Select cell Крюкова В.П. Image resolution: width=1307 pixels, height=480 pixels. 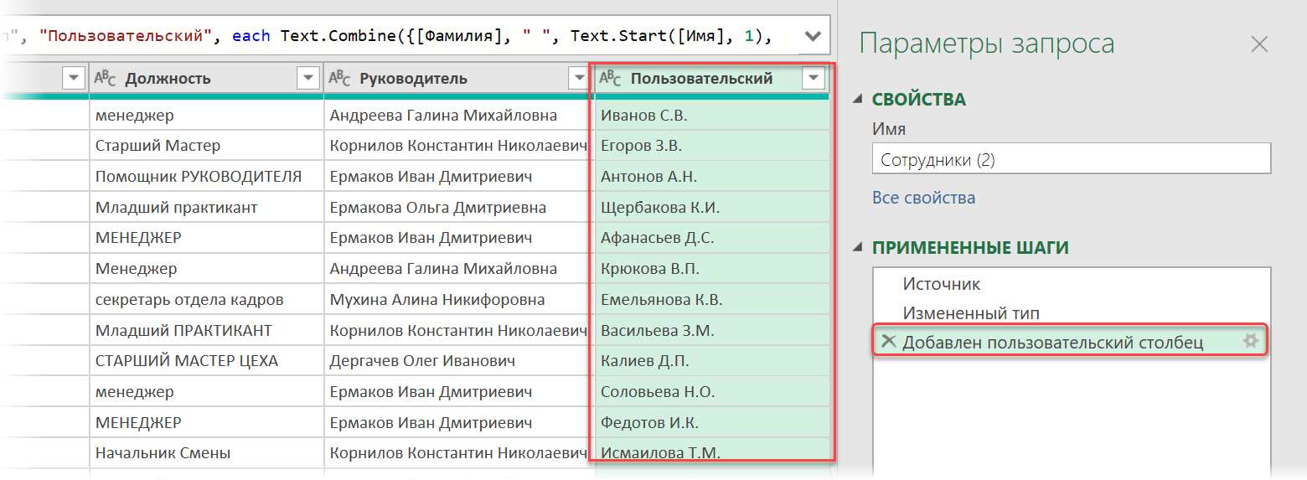[x=712, y=268]
